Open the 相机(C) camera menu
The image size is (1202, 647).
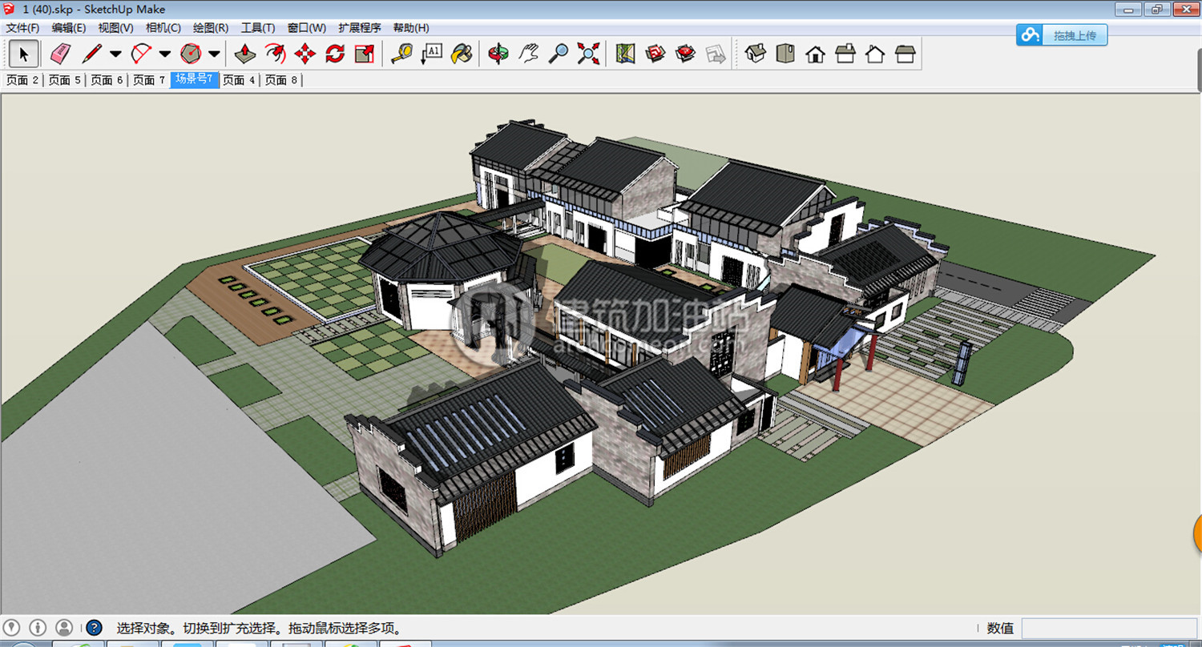tap(163, 28)
